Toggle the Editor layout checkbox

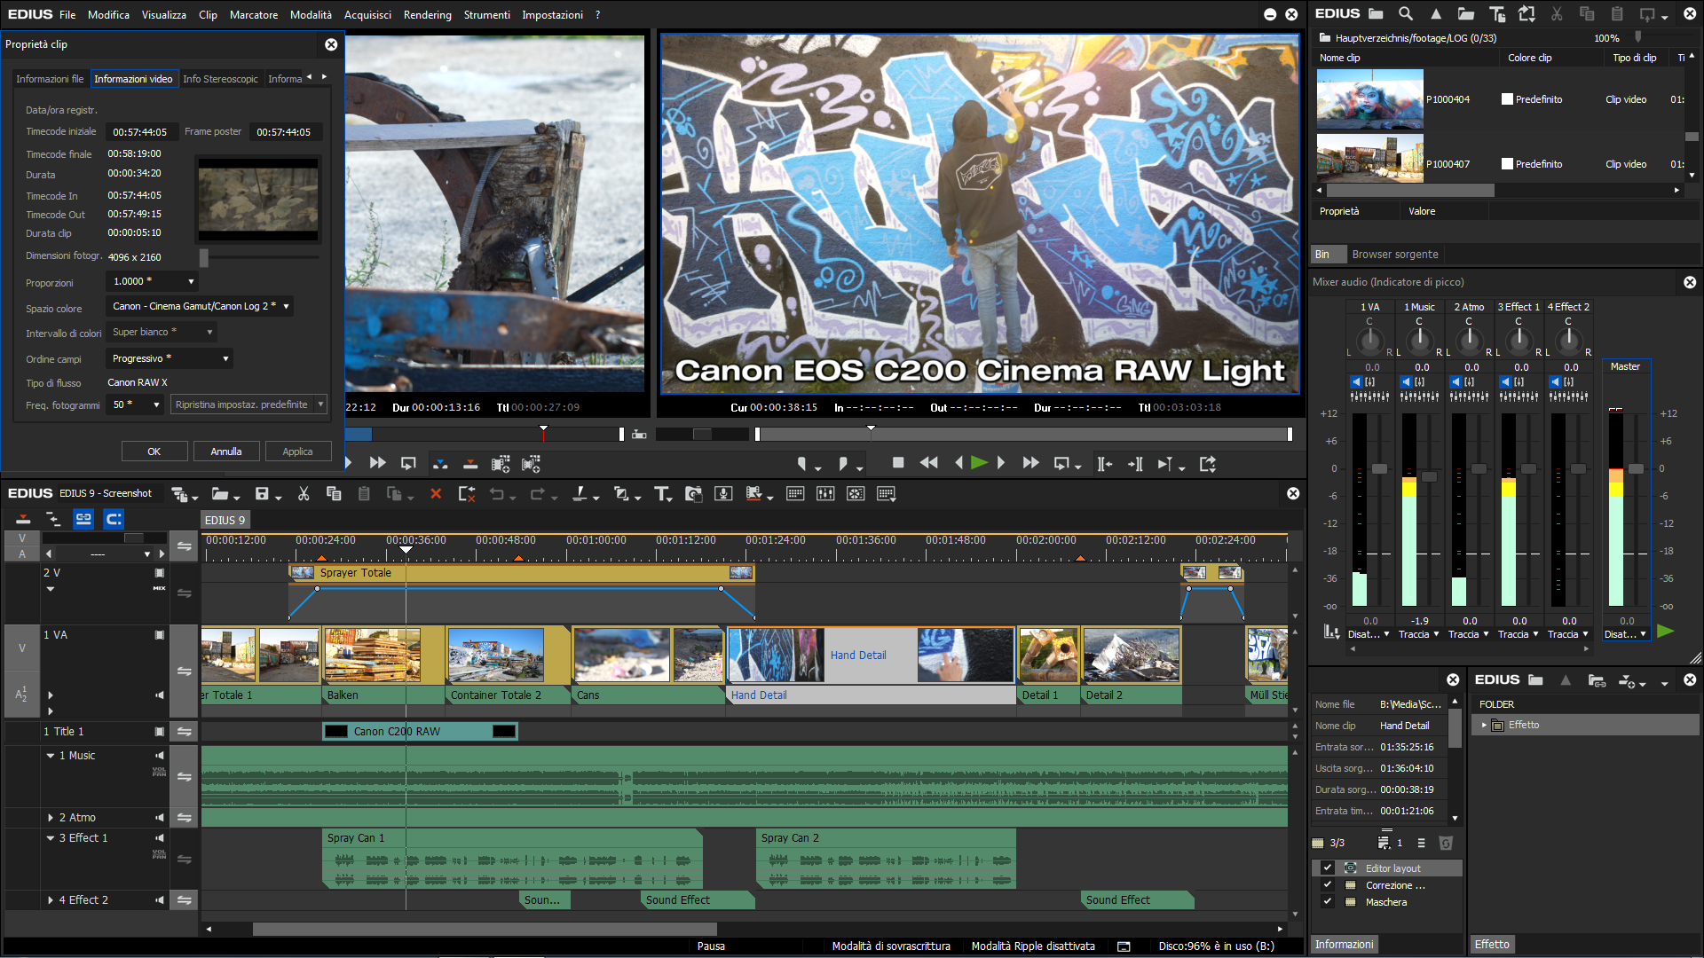(x=1328, y=868)
